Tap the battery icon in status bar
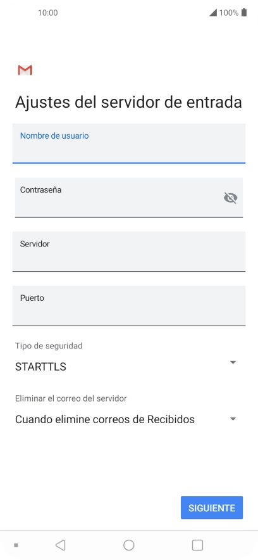This screenshot has width=258, height=560. [244, 13]
